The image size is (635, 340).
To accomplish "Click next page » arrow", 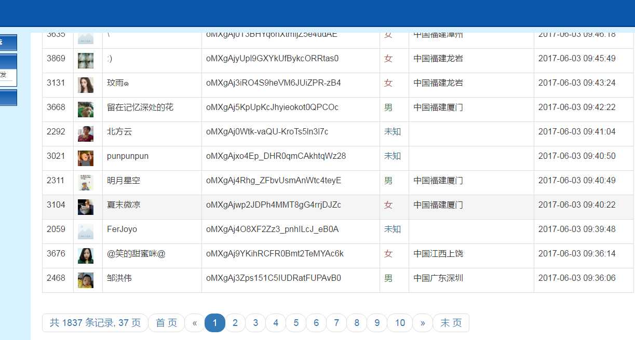I will click(x=423, y=323).
